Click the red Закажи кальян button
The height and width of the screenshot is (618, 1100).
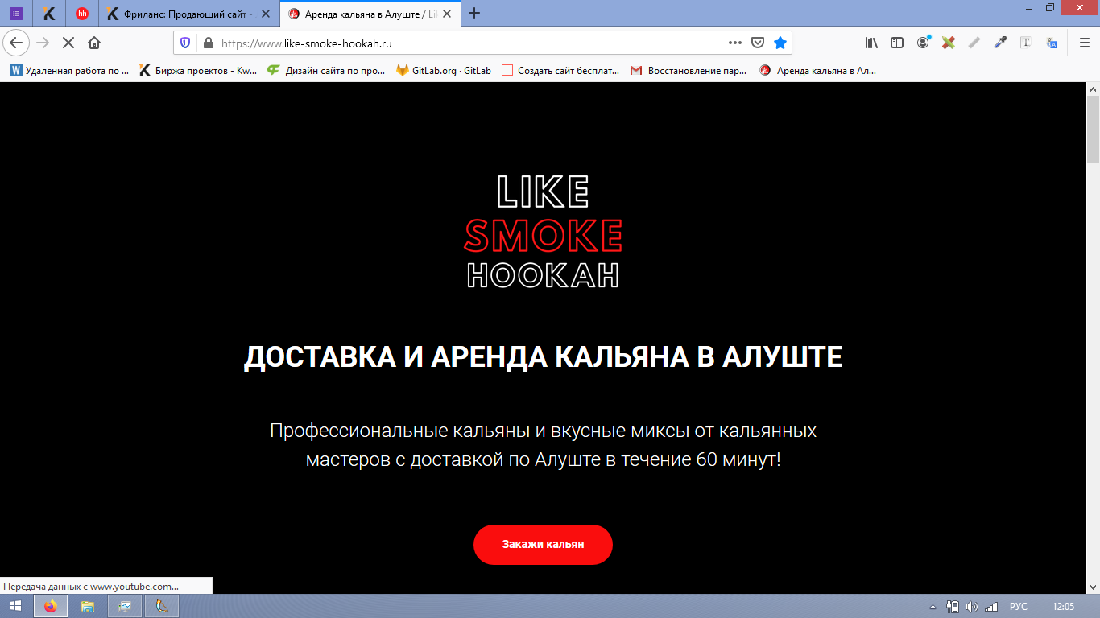[x=543, y=545]
